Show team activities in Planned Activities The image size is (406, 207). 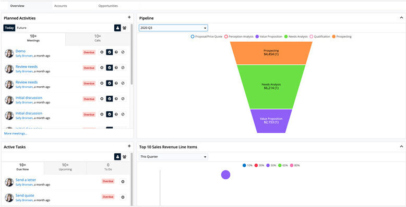pos(125,28)
